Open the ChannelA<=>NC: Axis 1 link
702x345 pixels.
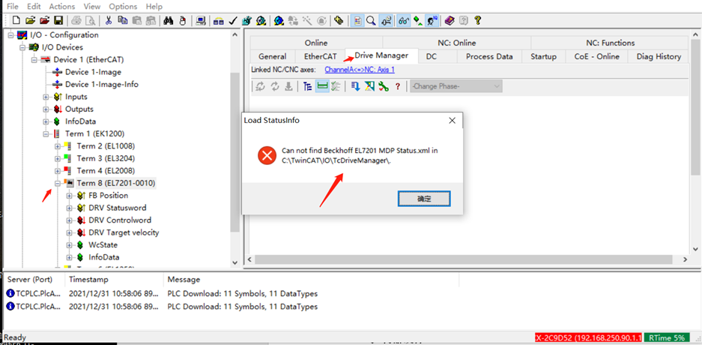(360, 70)
